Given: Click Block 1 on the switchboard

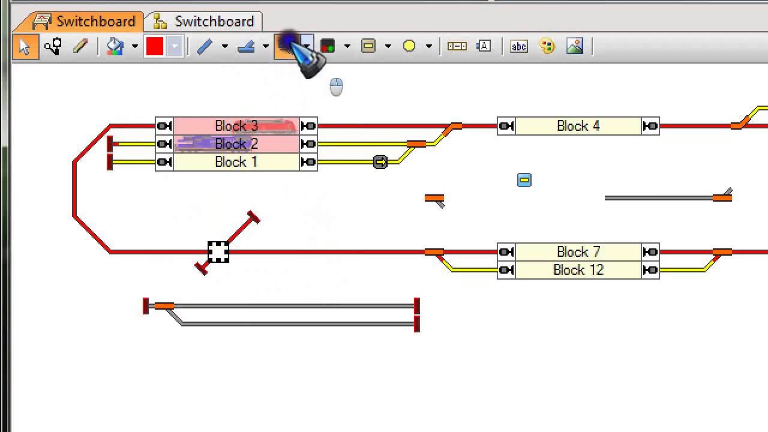Looking at the screenshot, I should (x=236, y=162).
